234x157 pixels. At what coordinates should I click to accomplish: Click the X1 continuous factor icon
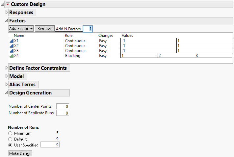tap(12, 41)
